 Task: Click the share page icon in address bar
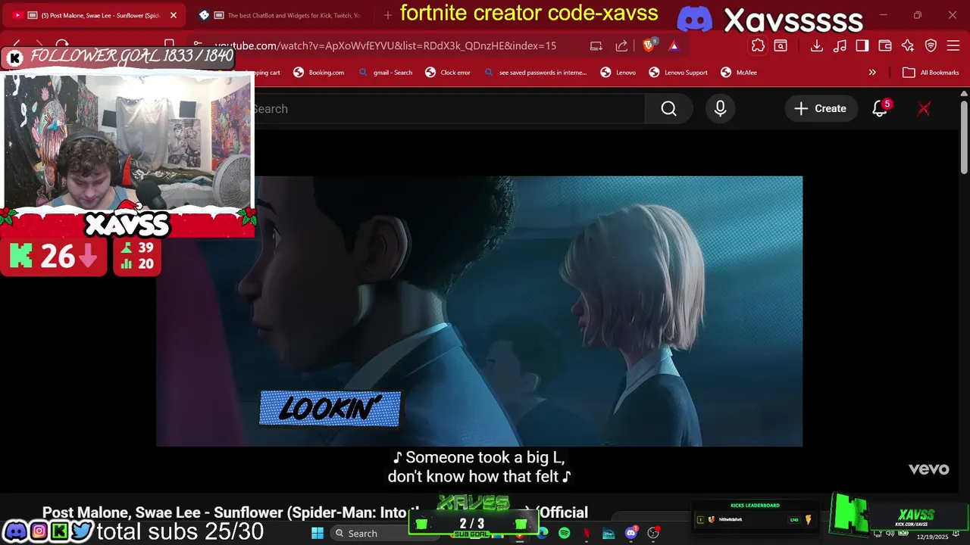[x=621, y=45]
